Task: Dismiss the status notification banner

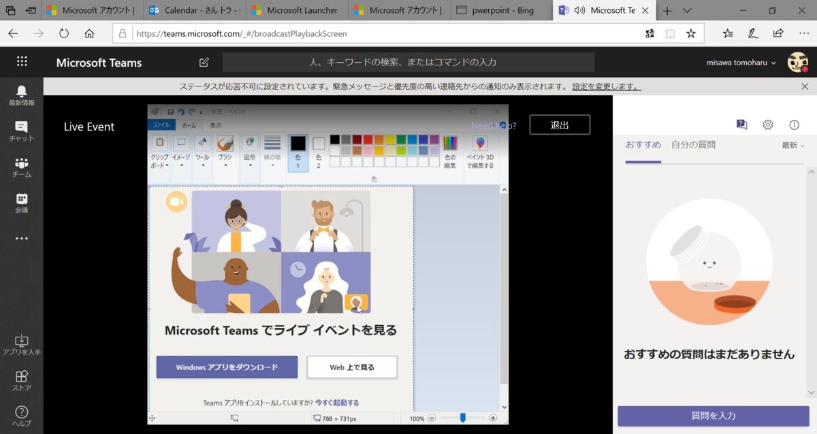Action: pyautogui.click(x=805, y=86)
